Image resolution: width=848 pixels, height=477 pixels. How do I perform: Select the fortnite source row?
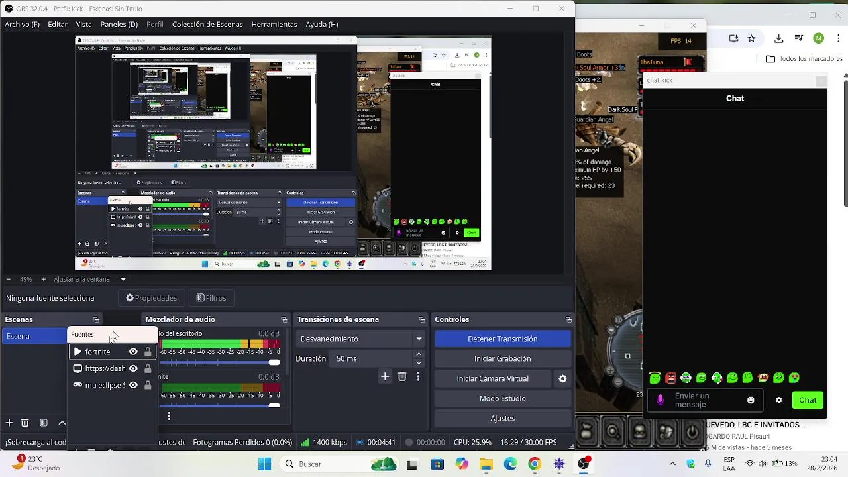click(x=113, y=352)
